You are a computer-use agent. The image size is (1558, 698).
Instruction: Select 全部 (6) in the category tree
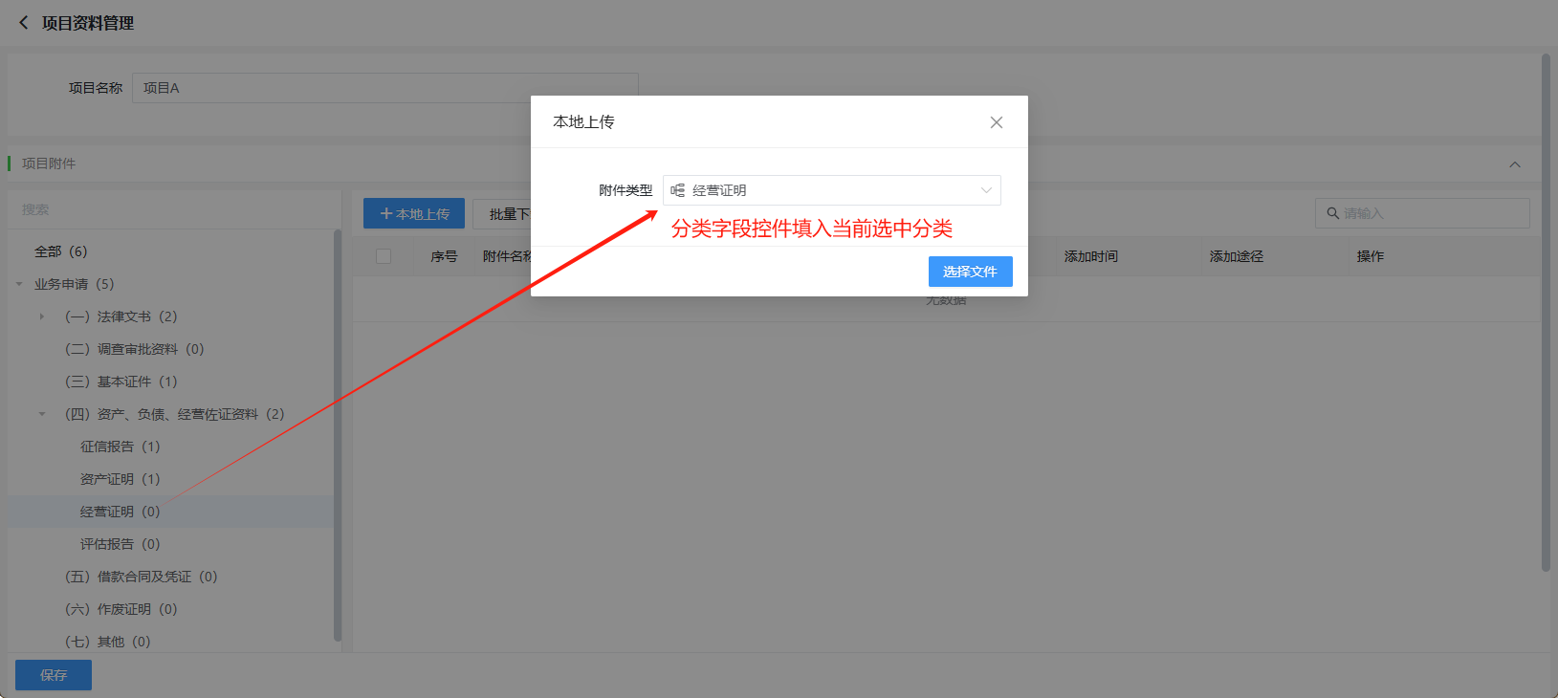[x=60, y=251]
